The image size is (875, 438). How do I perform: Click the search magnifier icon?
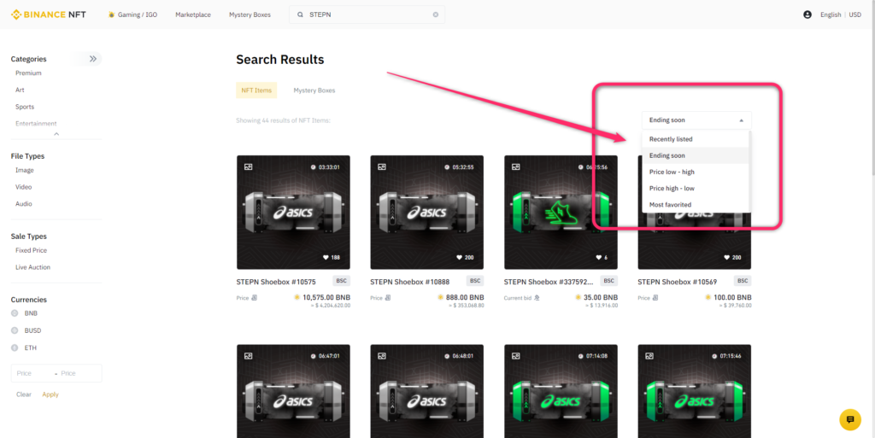click(300, 15)
